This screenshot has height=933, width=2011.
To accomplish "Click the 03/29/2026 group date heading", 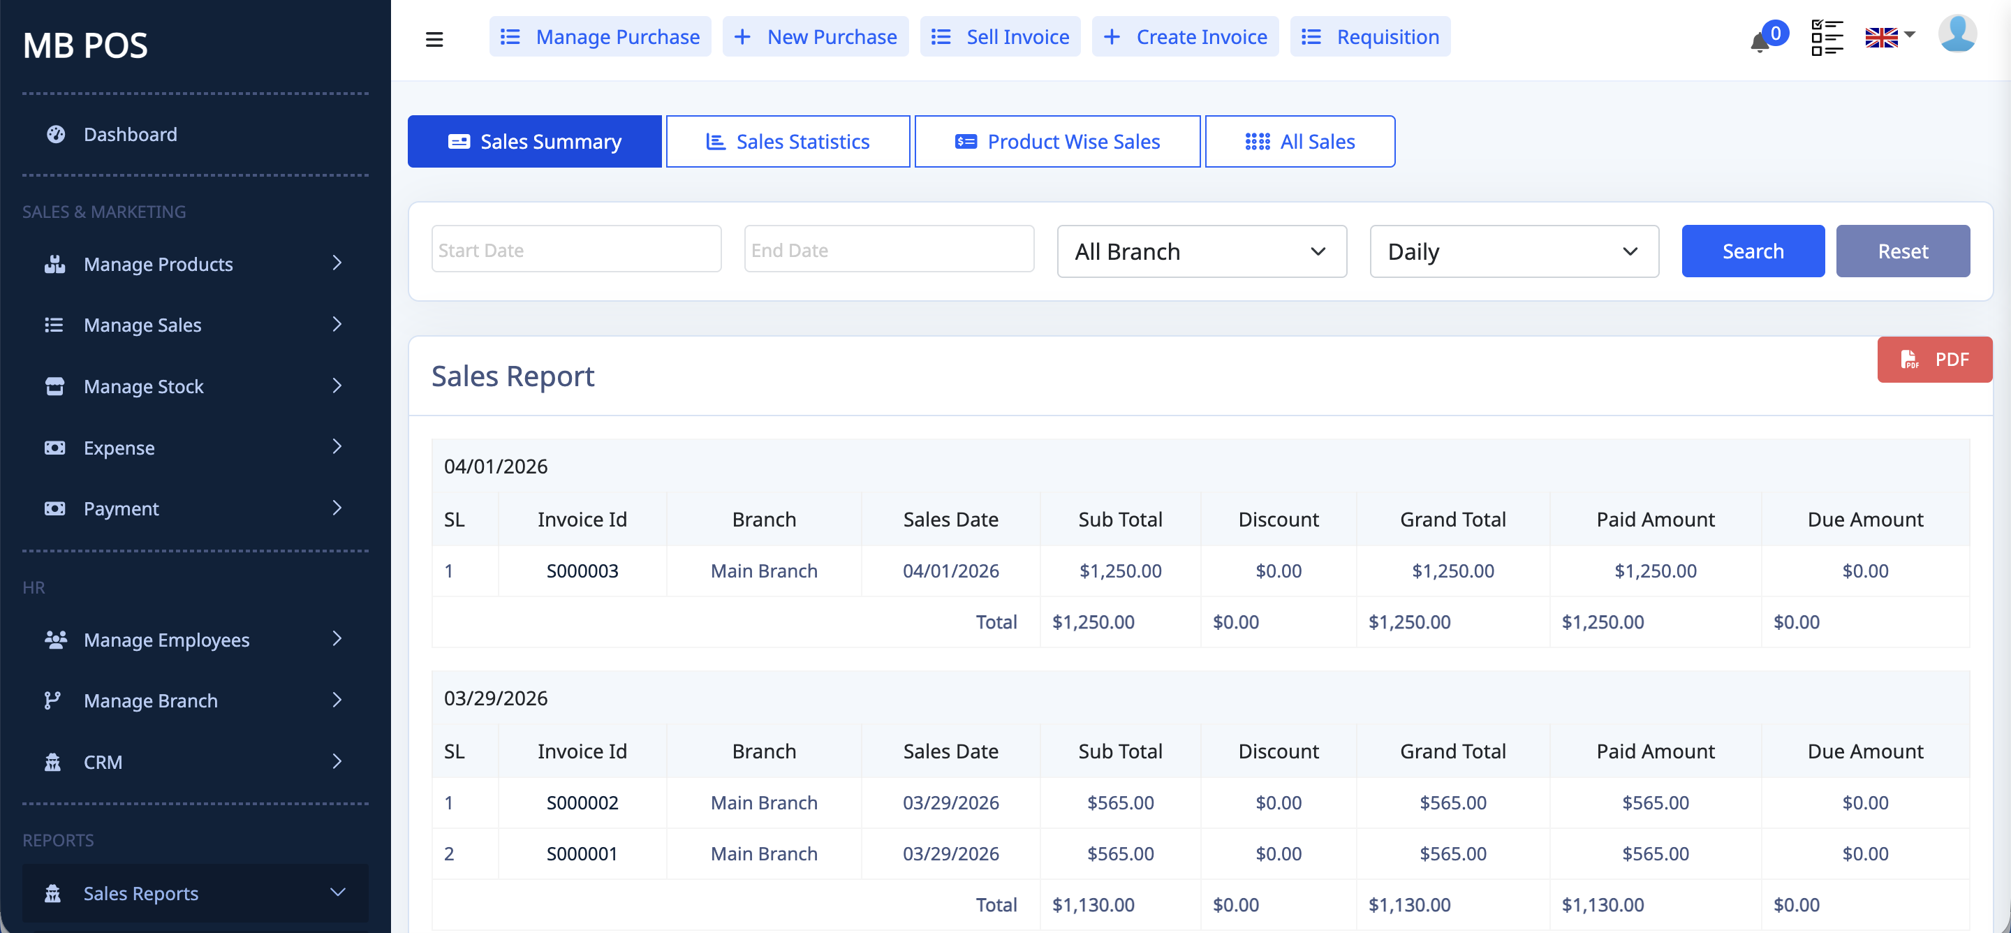I will (496, 698).
